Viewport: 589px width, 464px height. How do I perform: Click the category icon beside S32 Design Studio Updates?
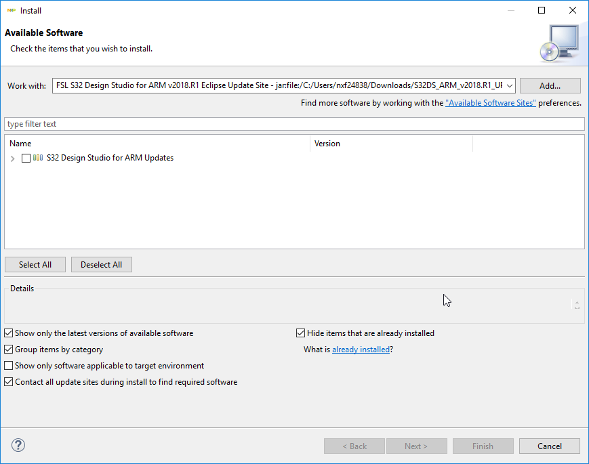coord(38,158)
